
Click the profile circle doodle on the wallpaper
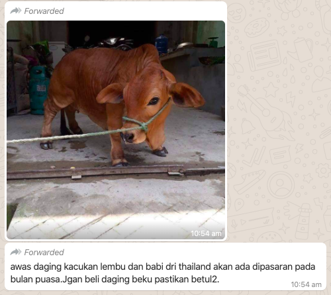[281, 185]
